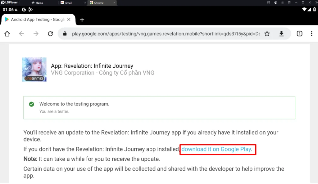Viewport: 318px width, 184px height.
Task: Reload the Android App Testing page
Action: (50, 34)
